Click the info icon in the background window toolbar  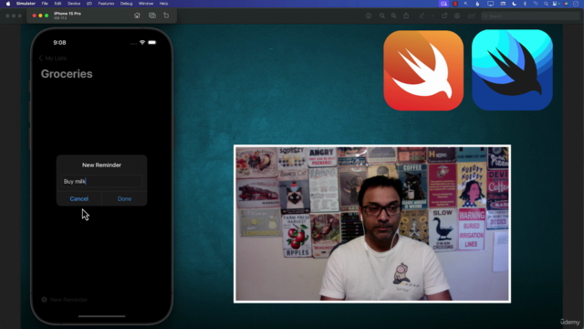(x=369, y=16)
